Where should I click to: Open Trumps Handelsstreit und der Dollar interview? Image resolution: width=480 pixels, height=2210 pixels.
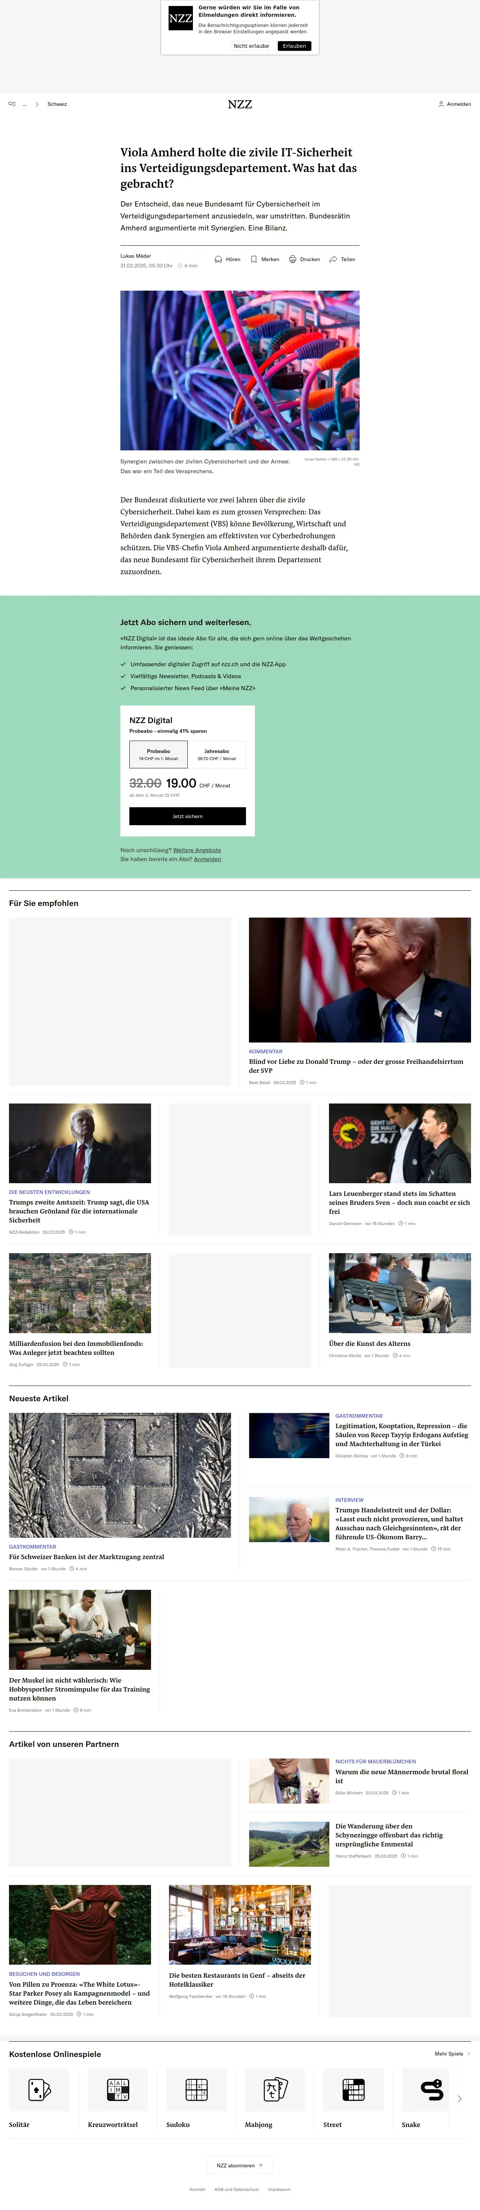tap(399, 1523)
